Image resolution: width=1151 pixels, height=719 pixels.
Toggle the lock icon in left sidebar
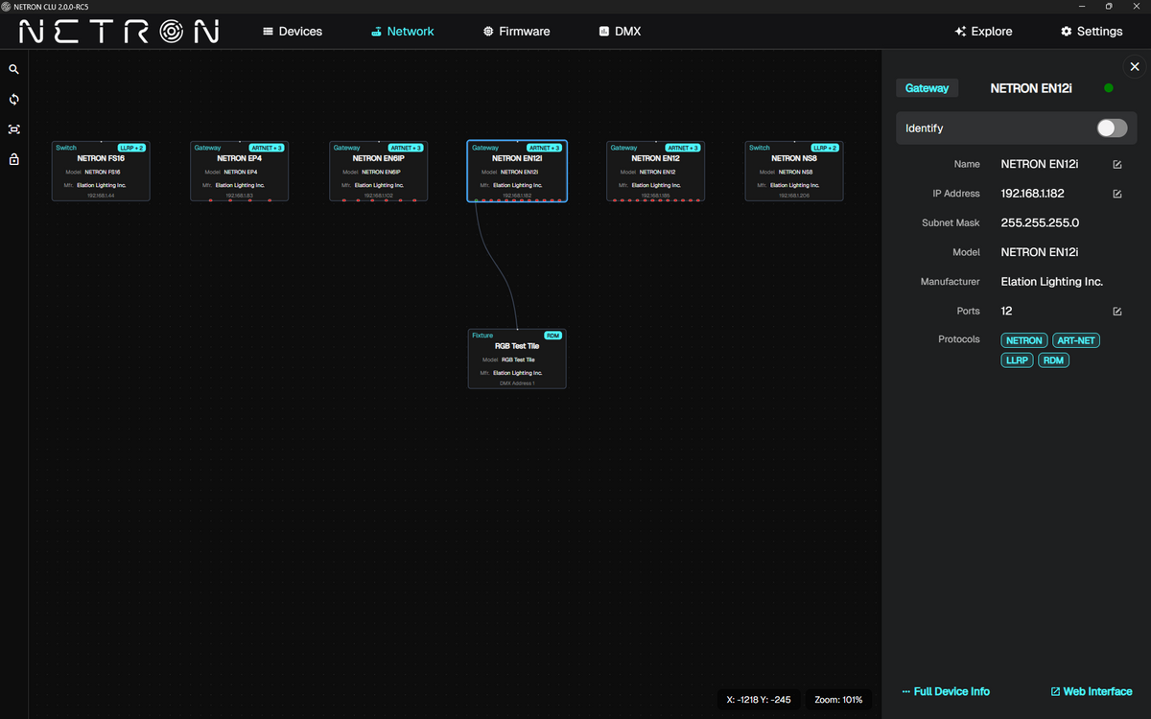click(x=14, y=159)
